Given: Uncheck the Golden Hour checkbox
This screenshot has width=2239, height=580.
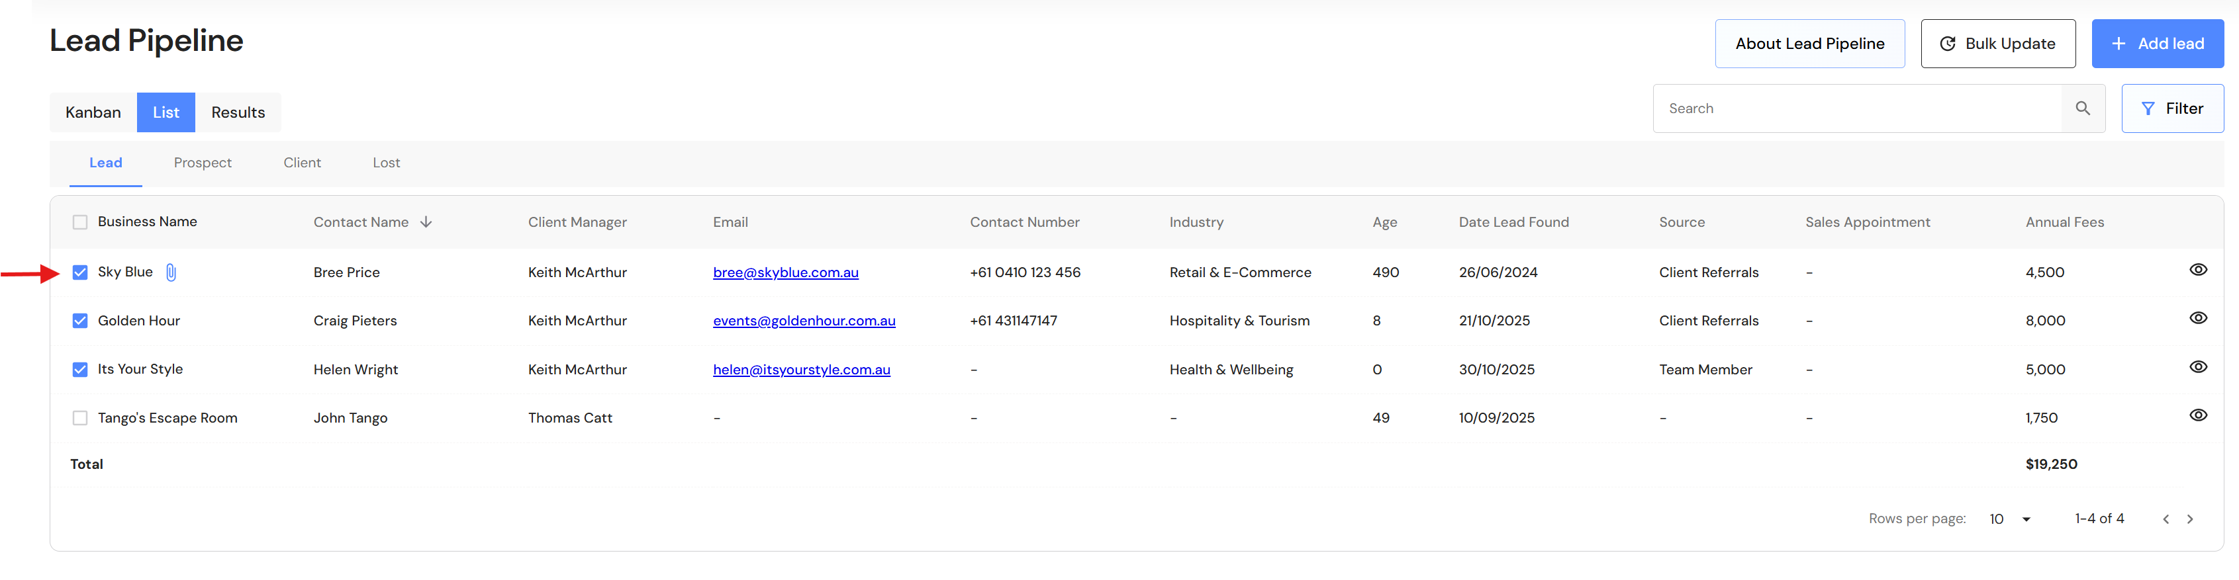Looking at the screenshot, I should (x=80, y=321).
